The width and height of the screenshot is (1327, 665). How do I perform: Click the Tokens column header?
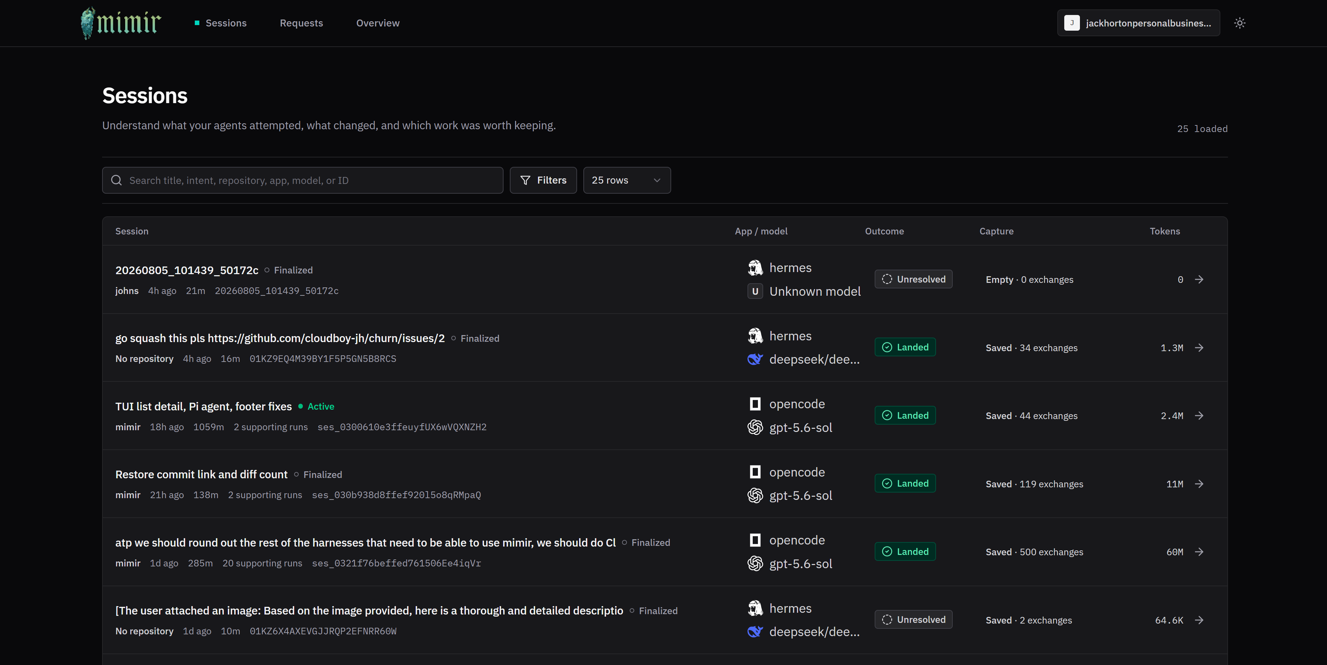[x=1165, y=231]
